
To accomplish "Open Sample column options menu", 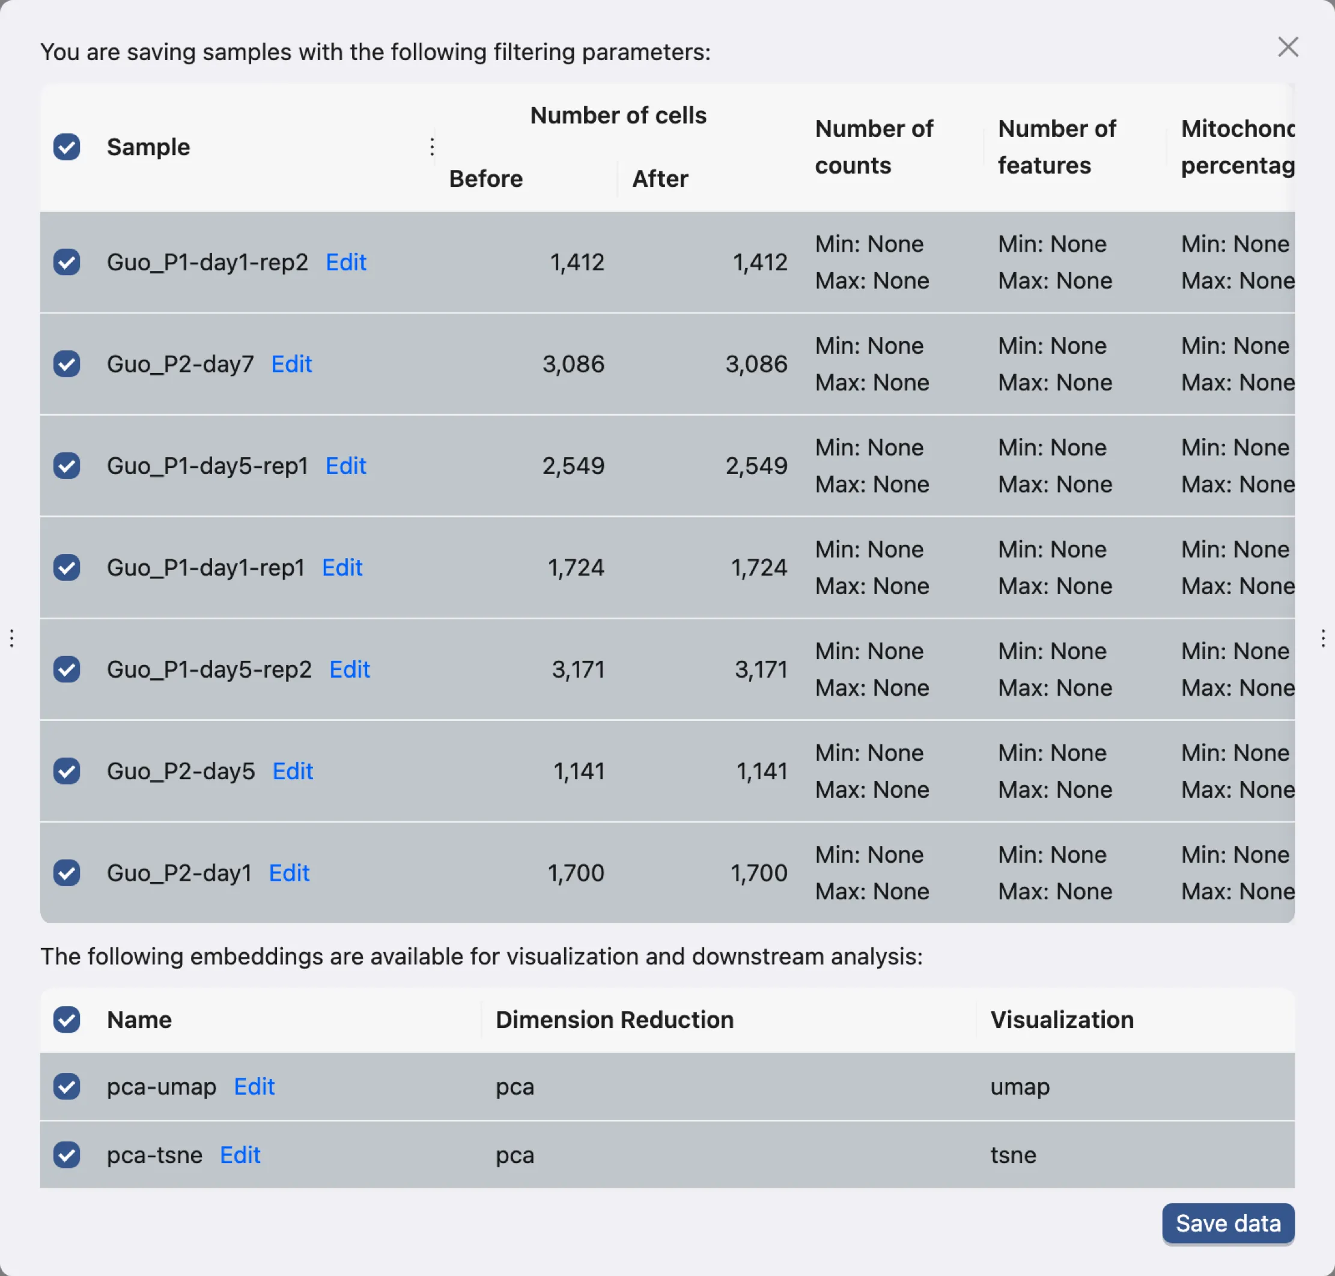I will point(432,147).
